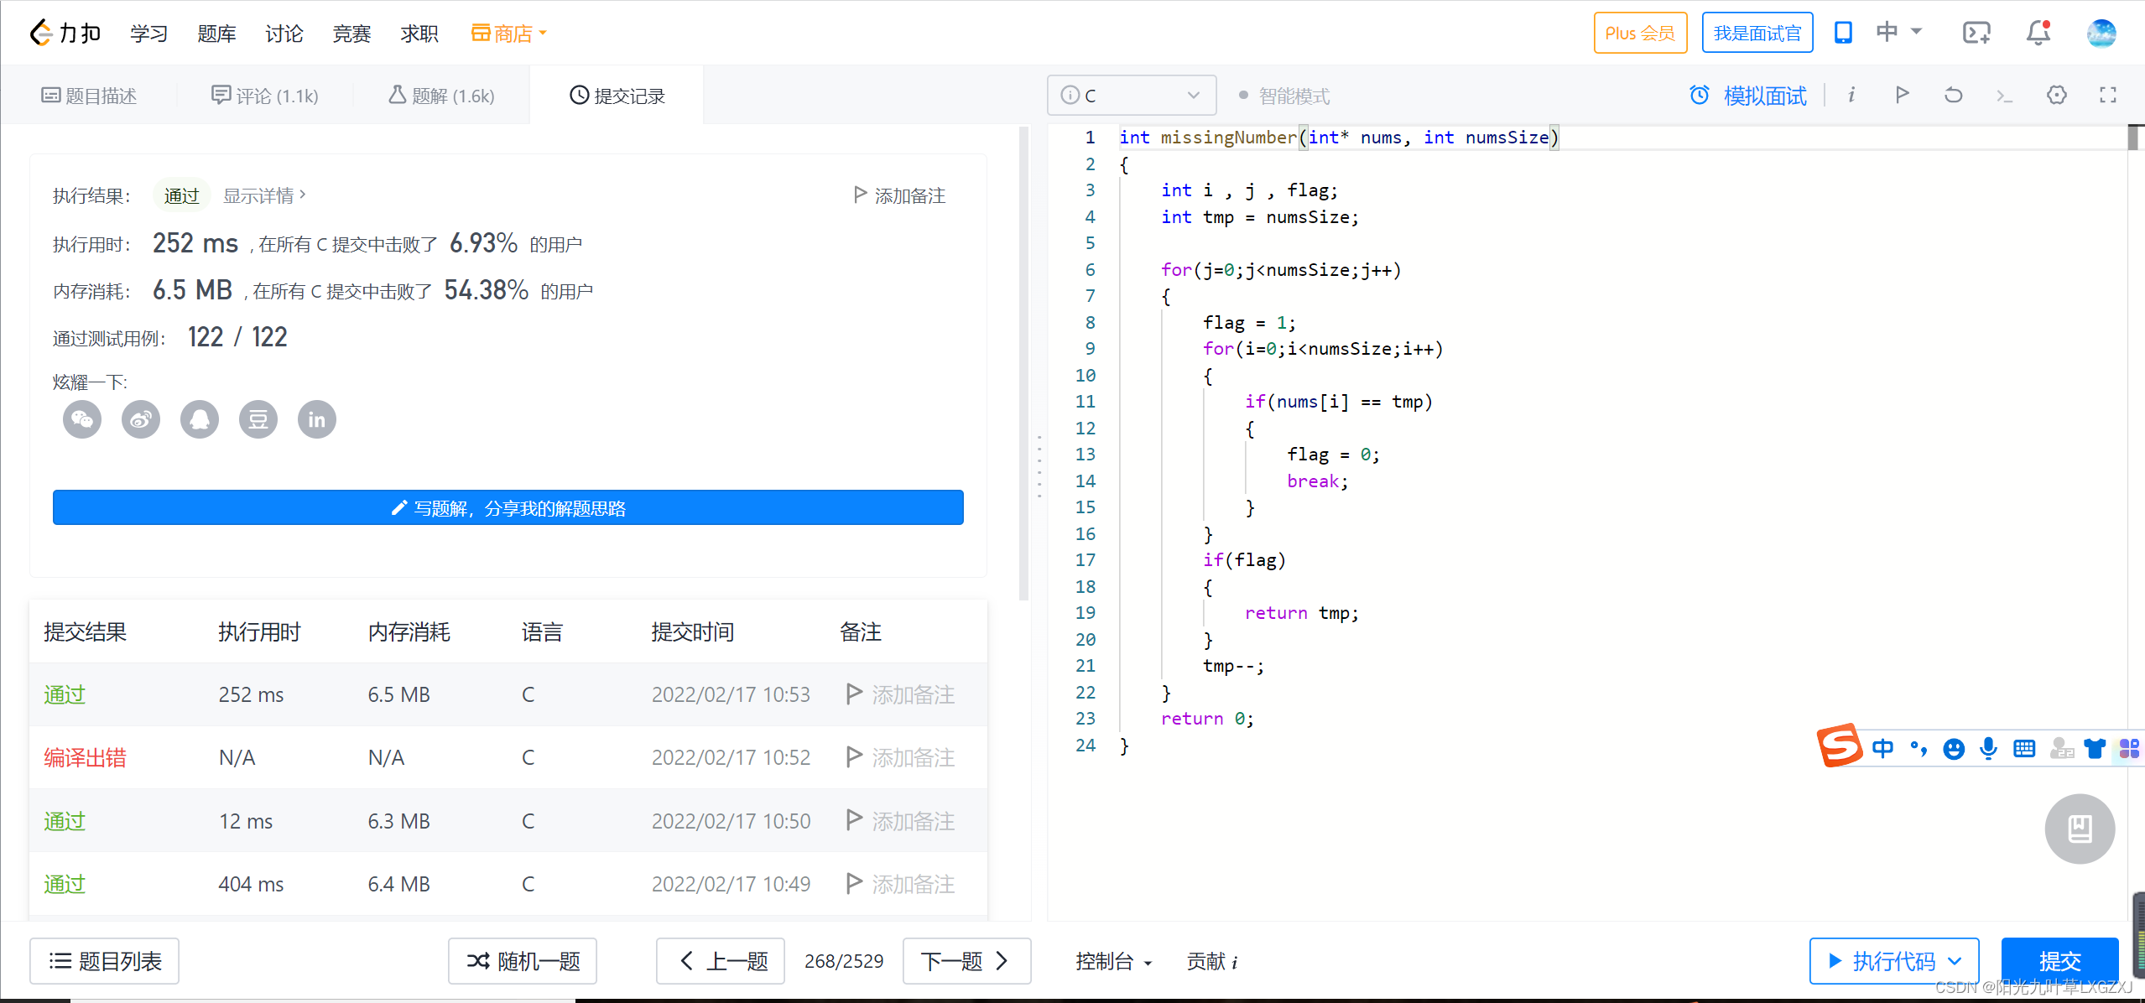Toggle mobile view icon in top bar

click(x=1844, y=33)
